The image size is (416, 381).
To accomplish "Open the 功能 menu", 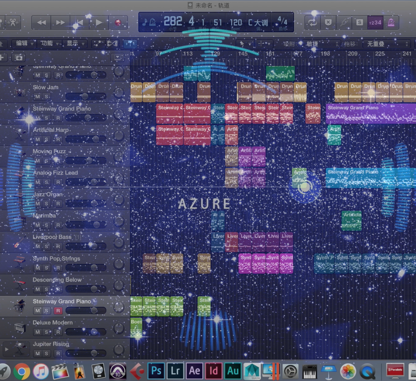I will coord(50,43).
